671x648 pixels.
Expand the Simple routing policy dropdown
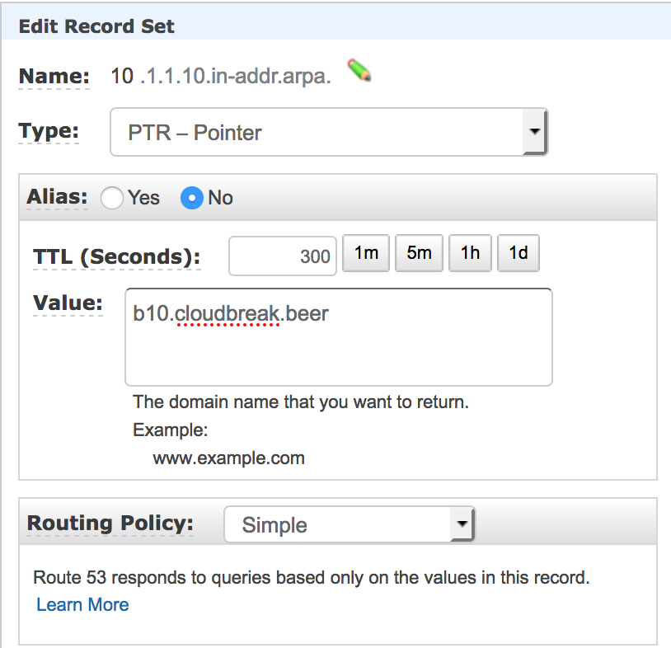tap(350, 524)
